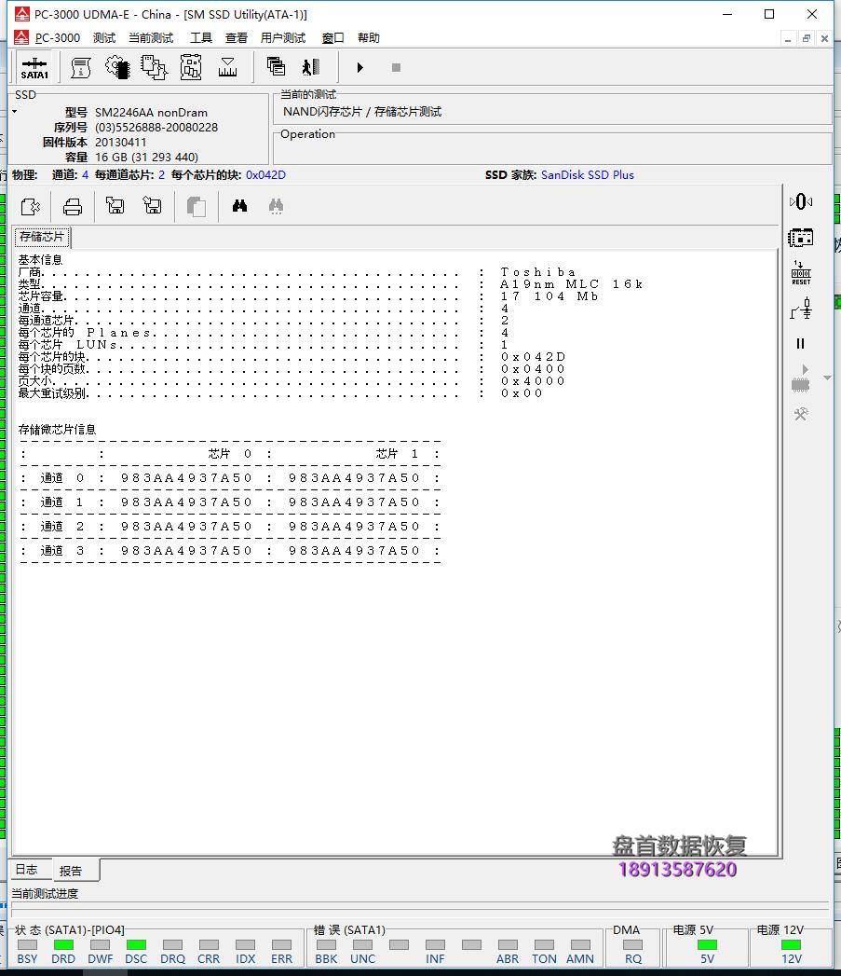Click the capacity text 16 GB (31 293 440)

(146, 157)
